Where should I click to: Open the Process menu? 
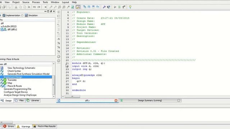click(36, 2)
